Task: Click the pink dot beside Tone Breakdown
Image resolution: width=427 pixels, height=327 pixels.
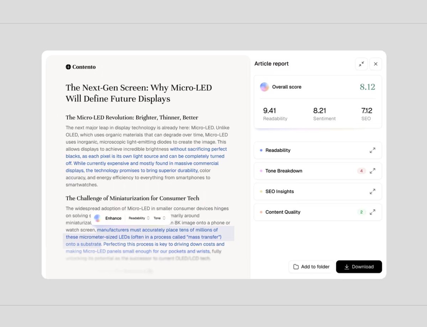Action: [x=261, y=171]
